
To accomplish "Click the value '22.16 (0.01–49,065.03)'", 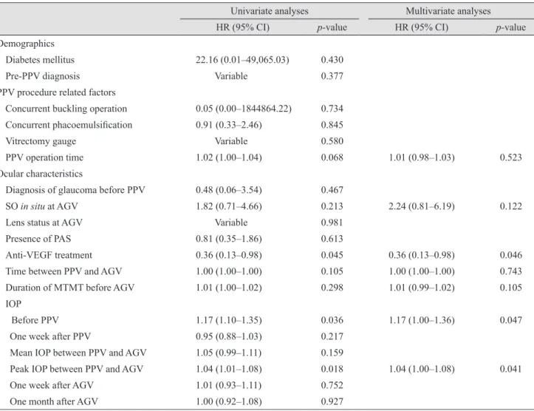I will [242, 60].
